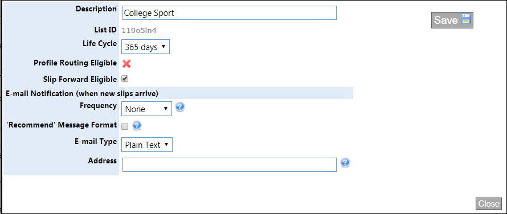Open help icon beside Address field
This screenshot has height=214, width=507.
click(345, 163)
